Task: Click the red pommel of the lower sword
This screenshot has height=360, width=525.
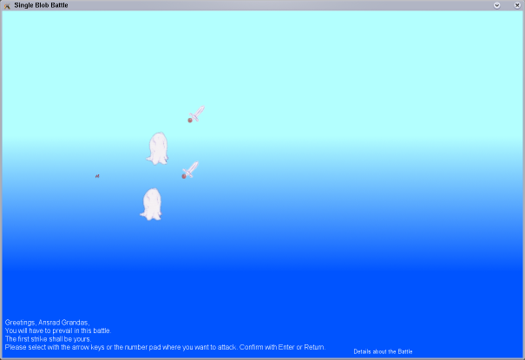Action: [184, 176]
